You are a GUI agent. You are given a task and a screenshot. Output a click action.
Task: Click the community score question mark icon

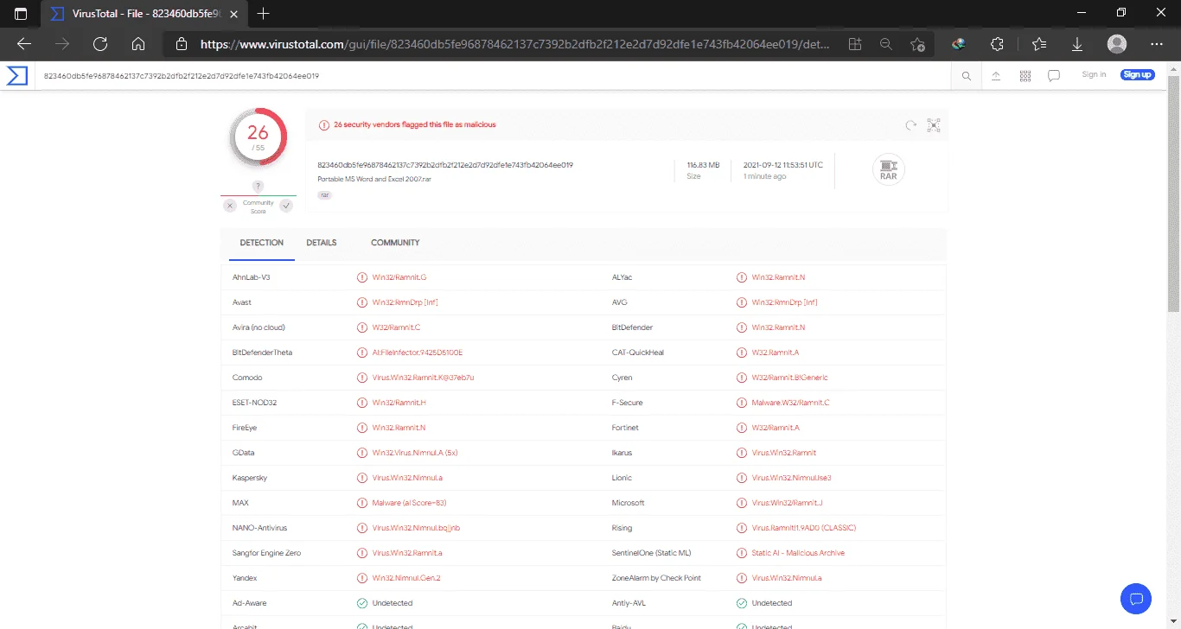(x=258, y=187)
